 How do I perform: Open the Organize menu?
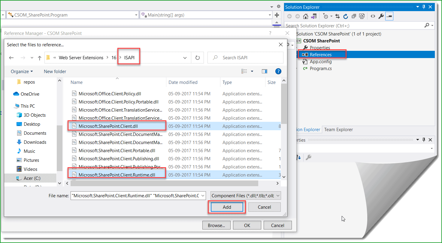[x=21, y=71]
